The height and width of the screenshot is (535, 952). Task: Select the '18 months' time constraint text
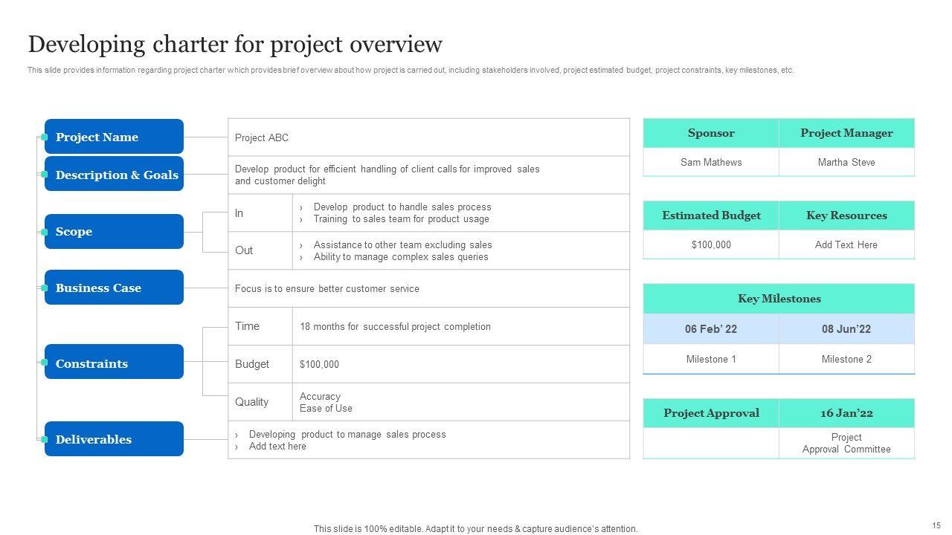[395, 326]
